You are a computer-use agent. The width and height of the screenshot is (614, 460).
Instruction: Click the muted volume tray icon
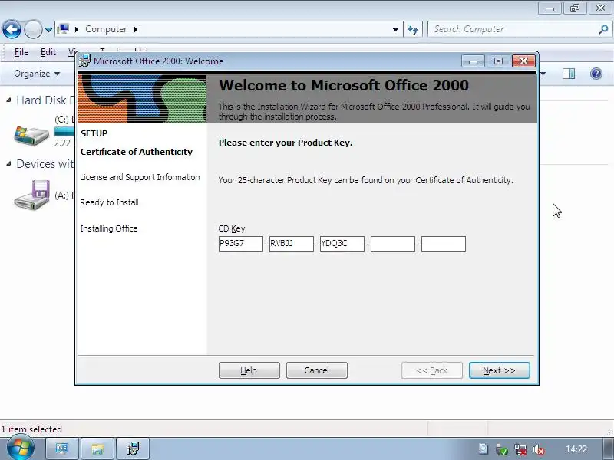(x=539, y=449)
